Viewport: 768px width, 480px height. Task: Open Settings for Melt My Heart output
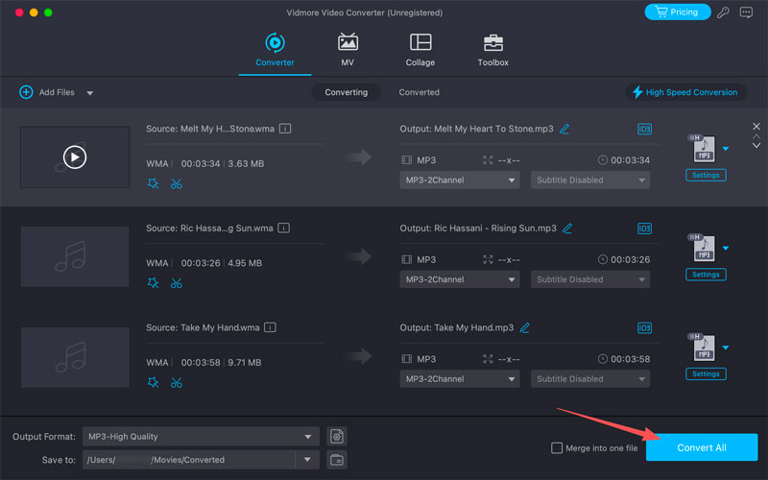click(706, 175)
